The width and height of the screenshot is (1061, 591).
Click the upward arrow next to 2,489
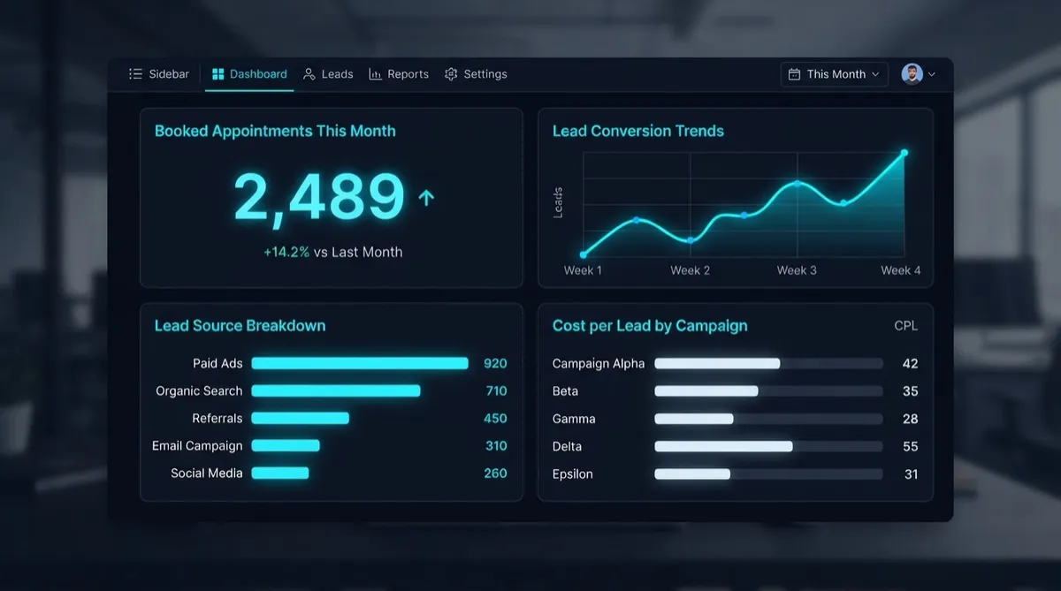click(426, 198)
